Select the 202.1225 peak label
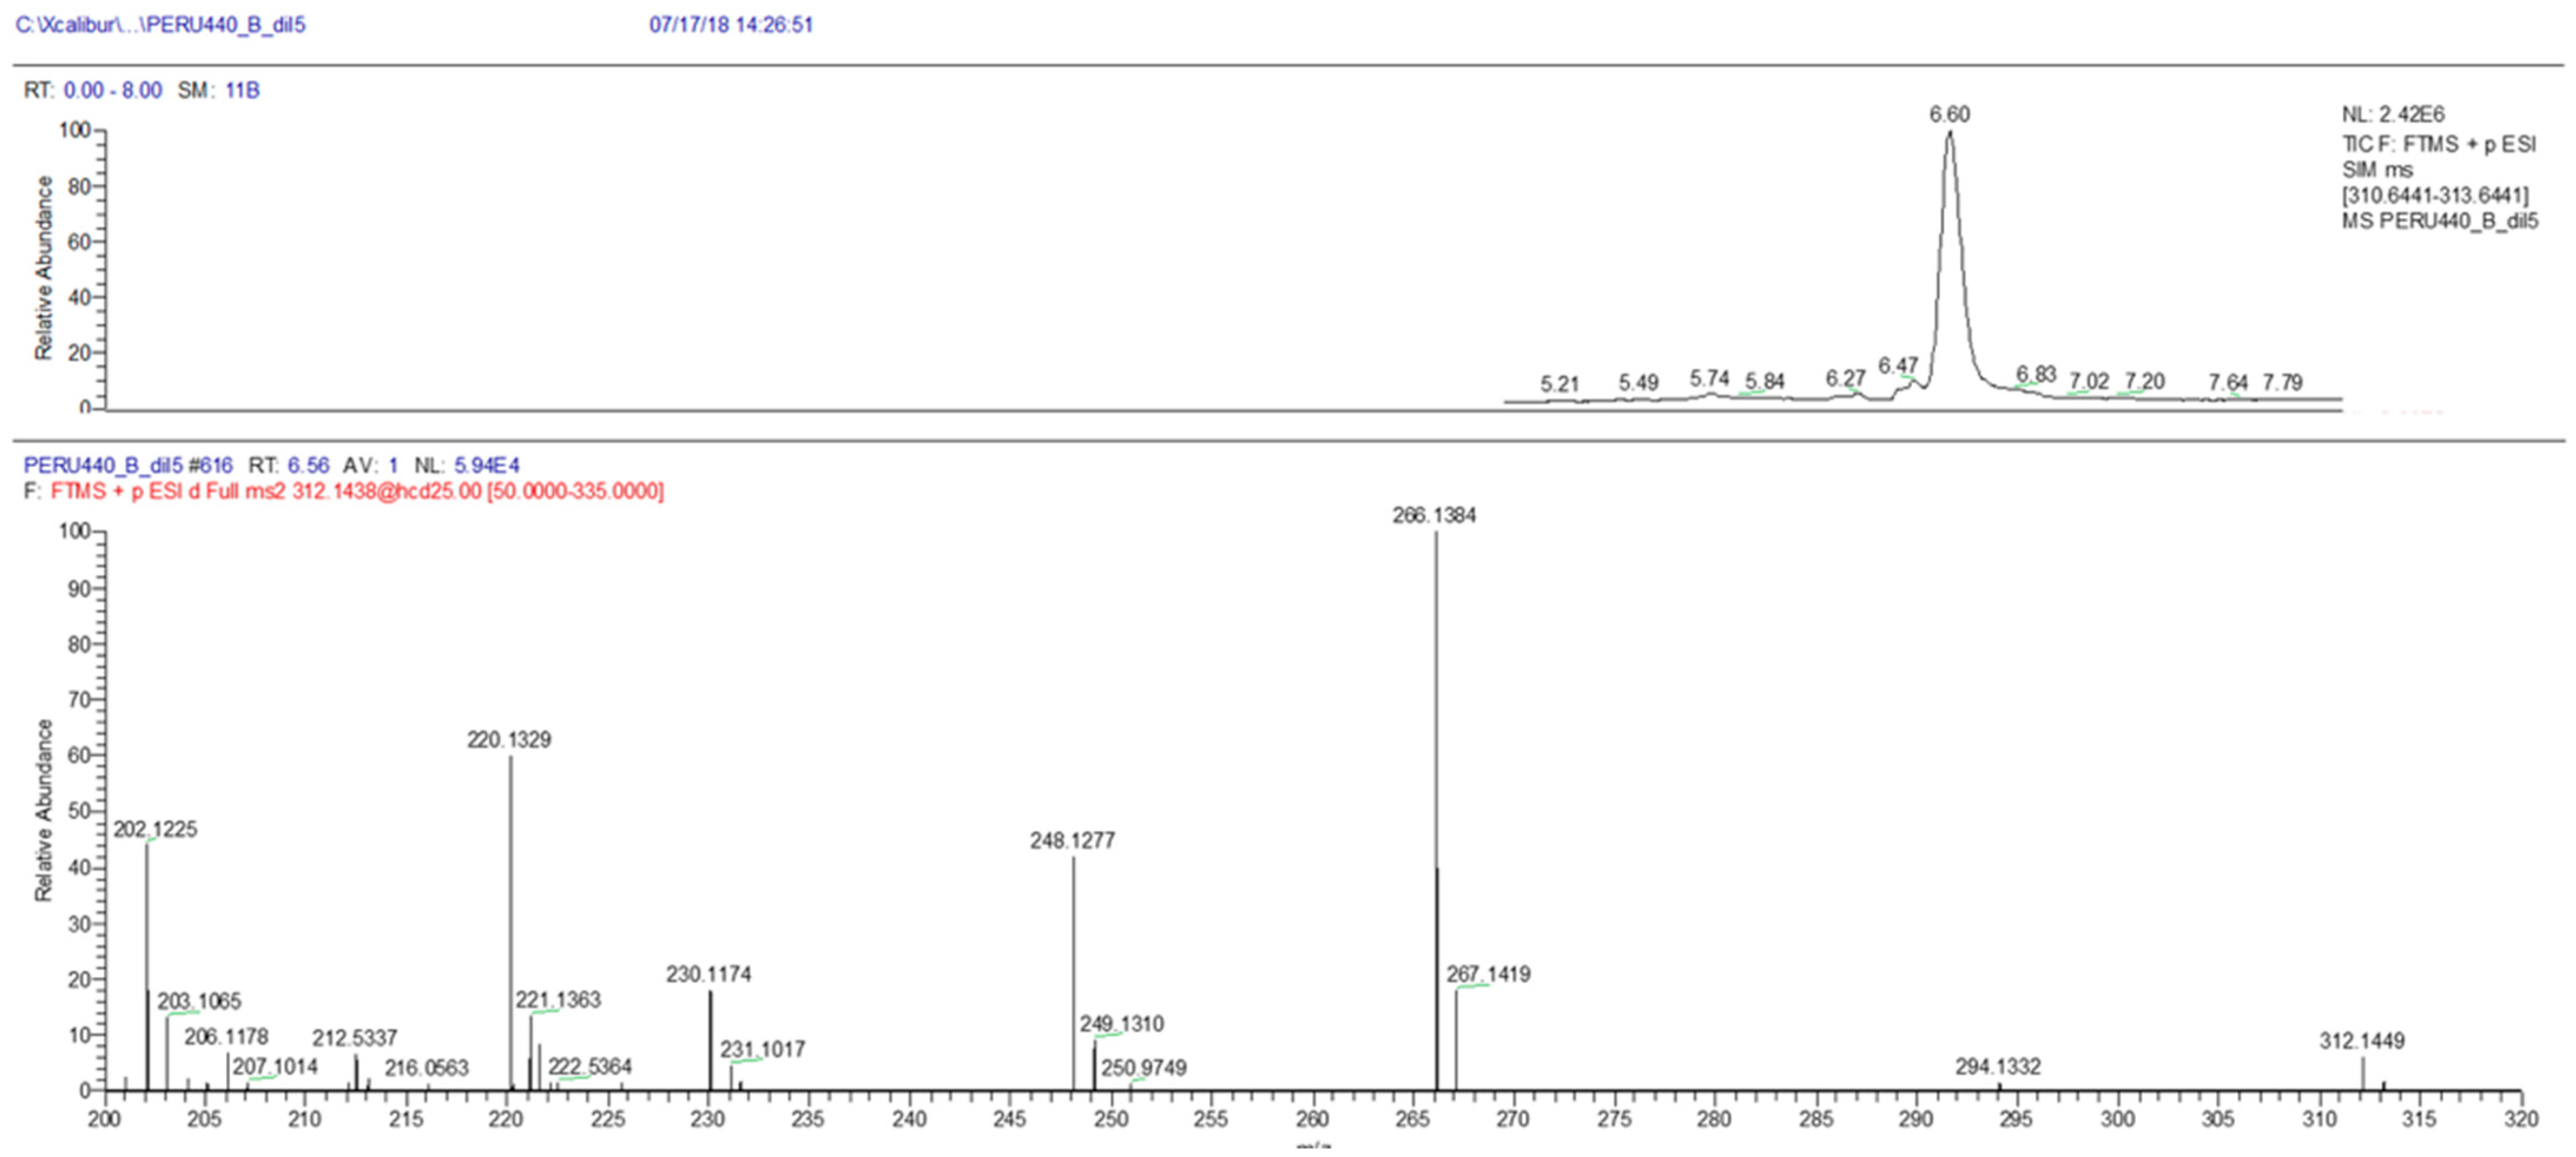2576x1157 pixels. click(x=155, y=829)
